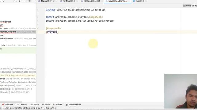
Task: Click the @Composable annotation on line 6
Action: click(x=53, y=28)
